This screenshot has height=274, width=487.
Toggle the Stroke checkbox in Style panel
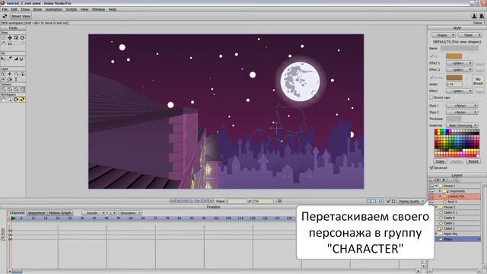point(431,78)
